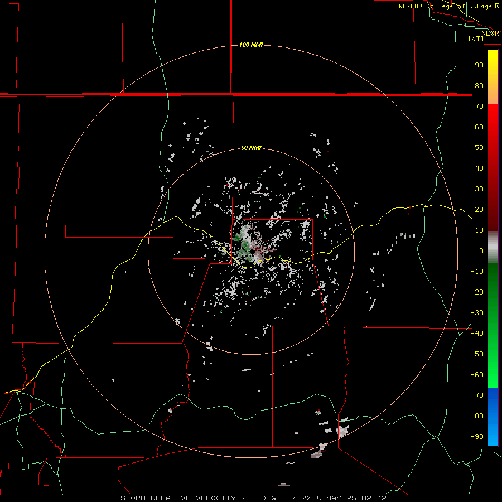502x502 pixels.
Task: Click the 80 value on velocity scale
Action: 479,86
